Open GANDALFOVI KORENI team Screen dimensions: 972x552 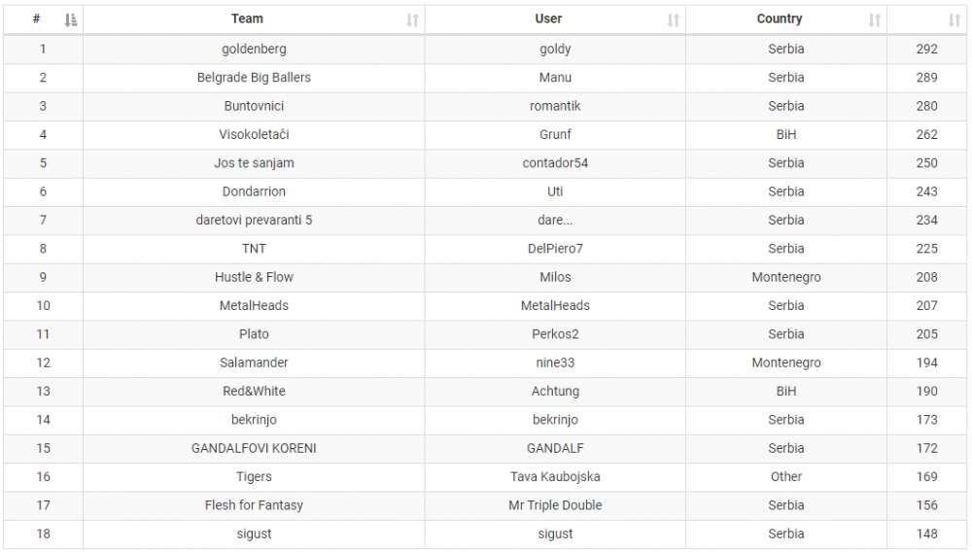pyautogui.click(x=254, y=448)
